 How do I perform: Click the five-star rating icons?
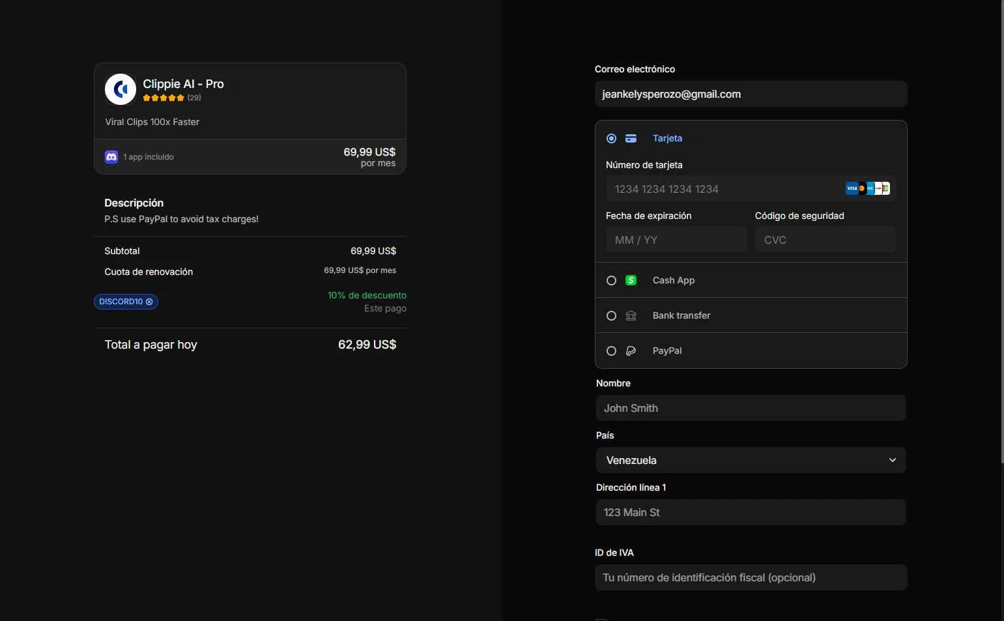[164, 98]
